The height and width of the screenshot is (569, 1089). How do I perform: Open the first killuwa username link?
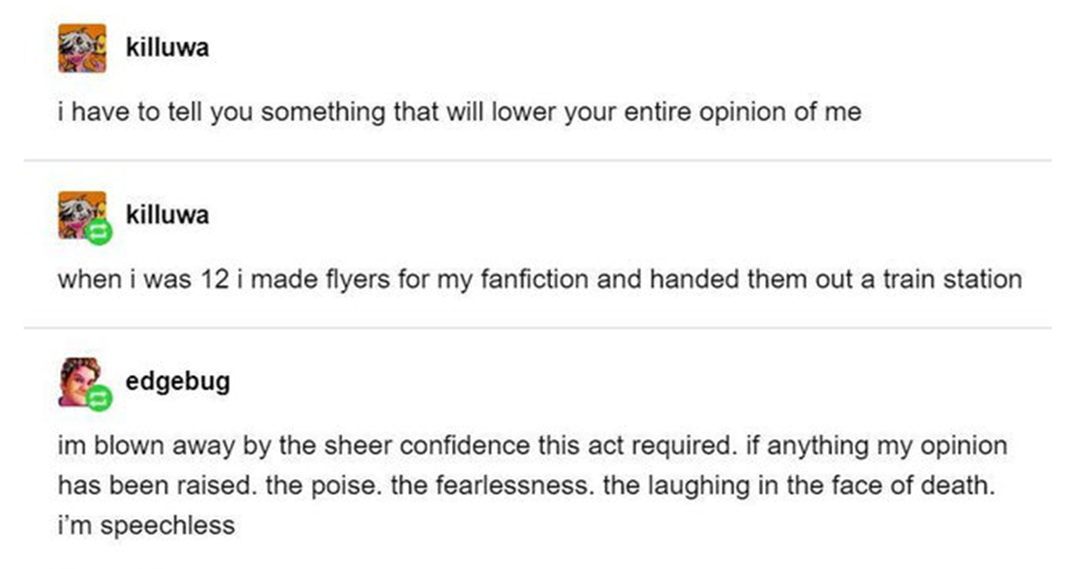[x=168, y=48]
